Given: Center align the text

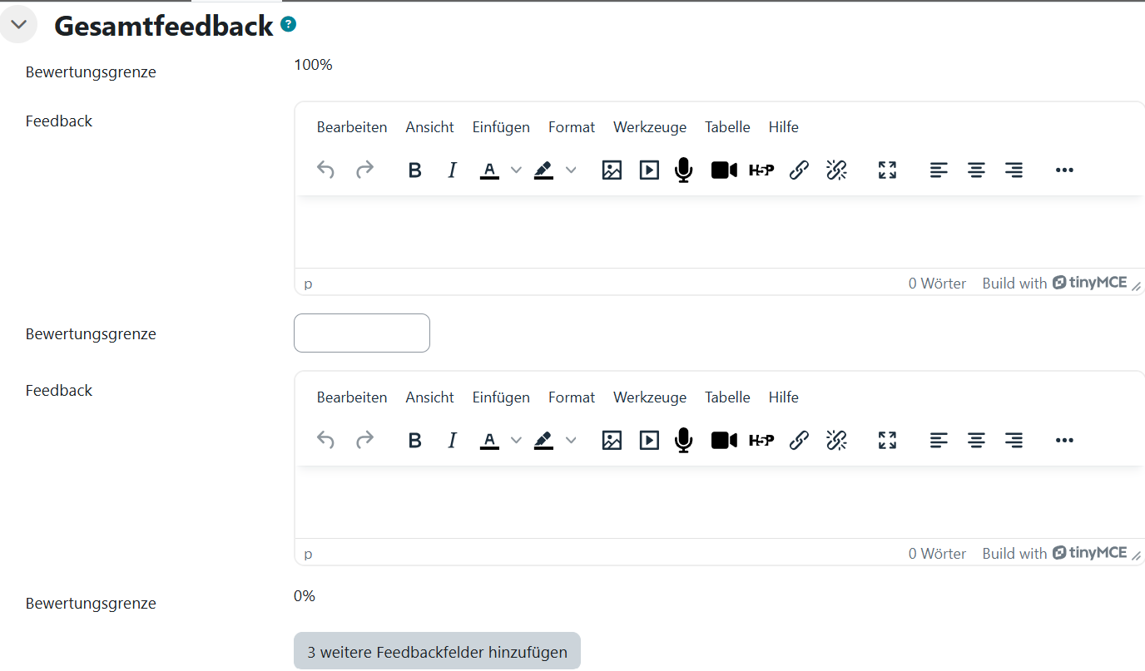Looking at the screenshot, I should click(x=976, y=170).
